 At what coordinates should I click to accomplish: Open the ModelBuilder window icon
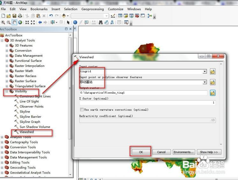coord(150,16)
